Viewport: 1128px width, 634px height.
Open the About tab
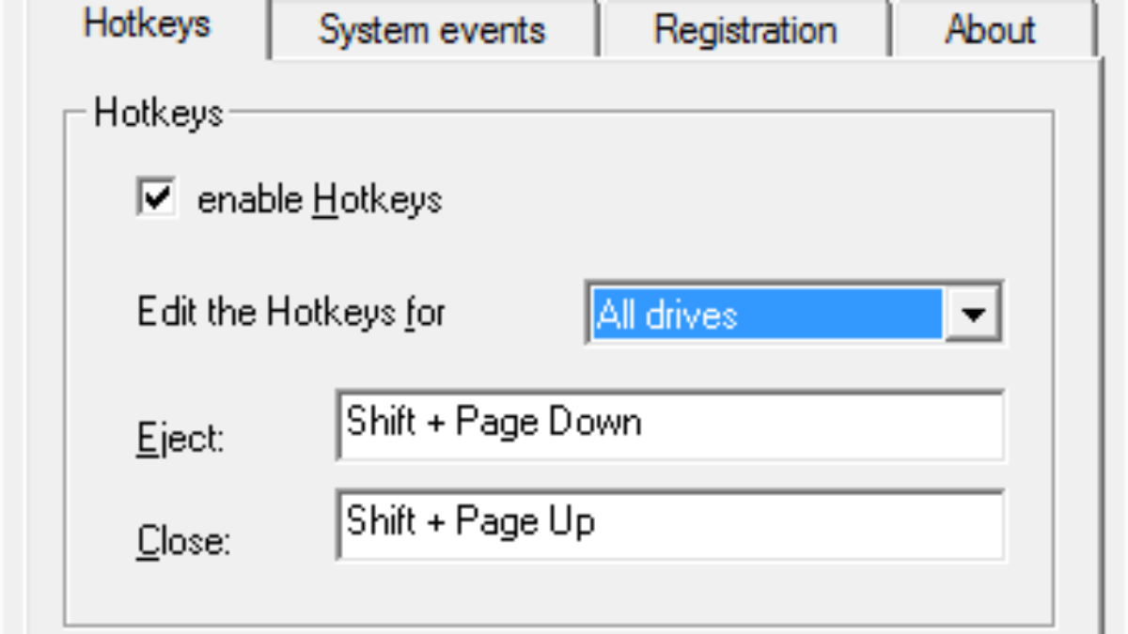pyautogui.click(x=991, y=30)
